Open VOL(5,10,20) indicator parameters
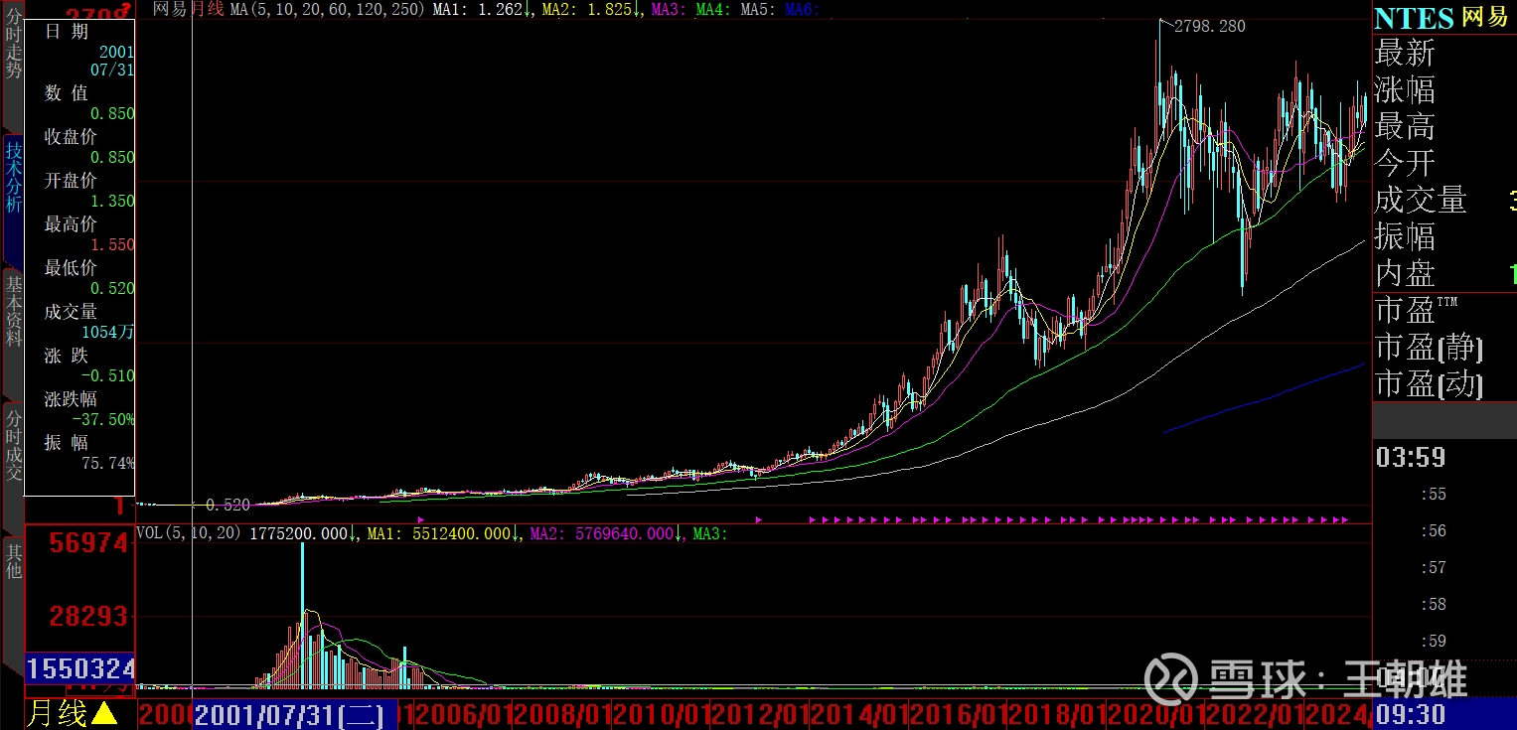The width and height of the screenshot is (1517, 730). coord(189,533)
